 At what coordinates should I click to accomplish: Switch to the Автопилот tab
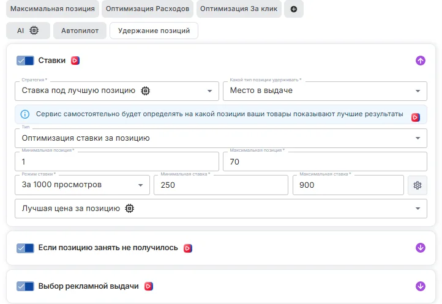80,31
